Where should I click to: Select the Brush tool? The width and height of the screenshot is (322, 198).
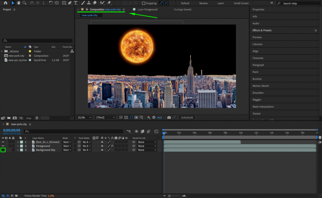click(82, 3)
